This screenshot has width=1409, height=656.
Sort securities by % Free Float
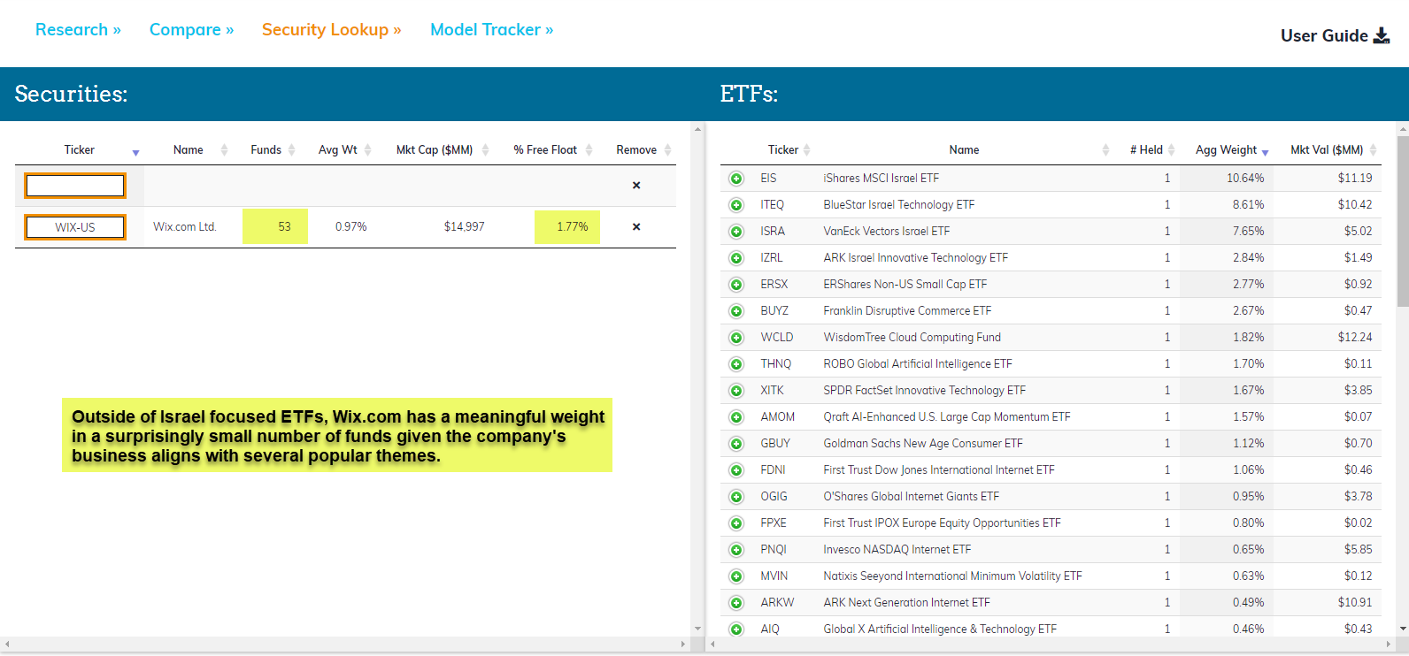click(x=545, y=150)
